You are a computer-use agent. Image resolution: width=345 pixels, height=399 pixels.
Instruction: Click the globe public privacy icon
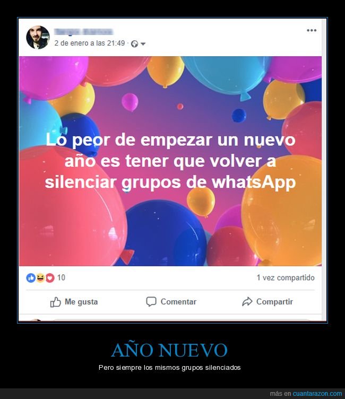[134, 44]
